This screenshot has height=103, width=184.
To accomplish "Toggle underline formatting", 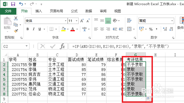I will tap(40, 29).
